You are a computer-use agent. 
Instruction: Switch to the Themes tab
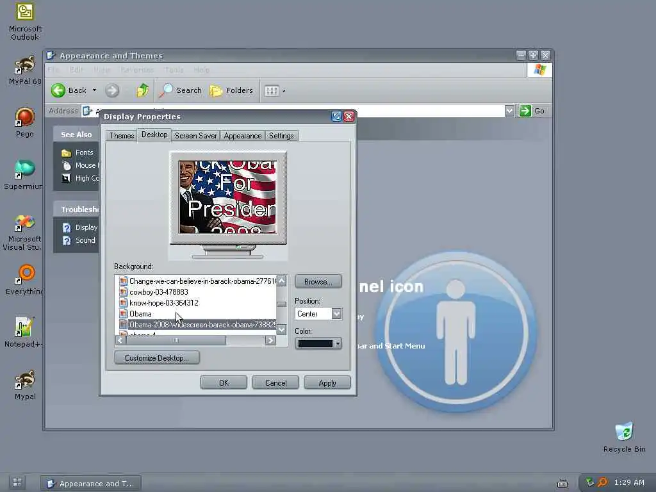tap(122, 136)
